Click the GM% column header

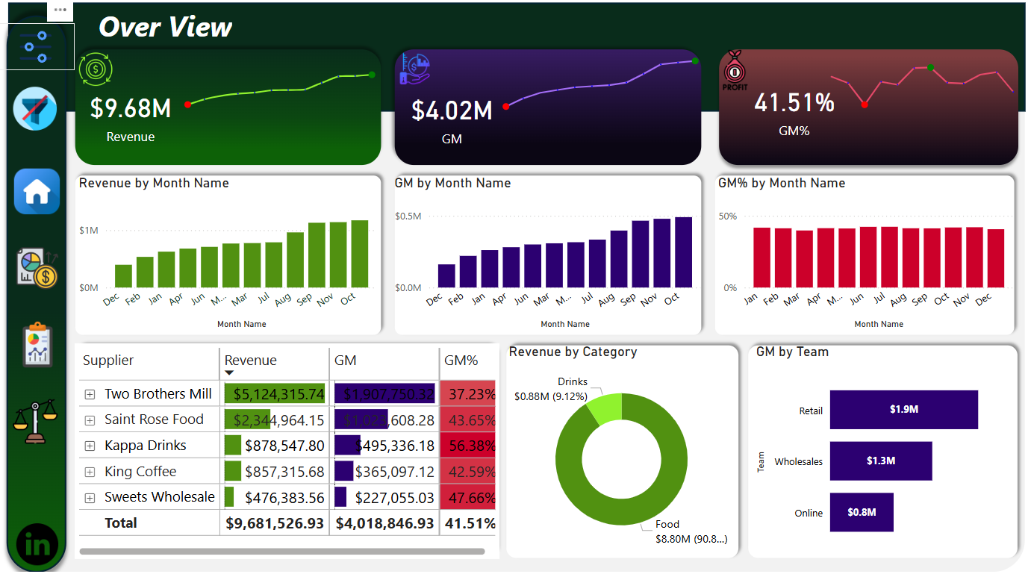[461, 361]
